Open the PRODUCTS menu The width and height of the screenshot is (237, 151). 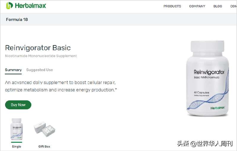172,6
